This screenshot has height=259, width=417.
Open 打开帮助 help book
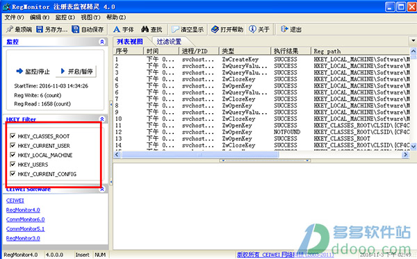227,29
